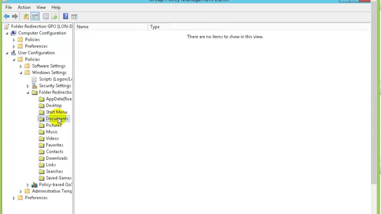Open the Help menu

pyautogui.click(x=56, y=7)
